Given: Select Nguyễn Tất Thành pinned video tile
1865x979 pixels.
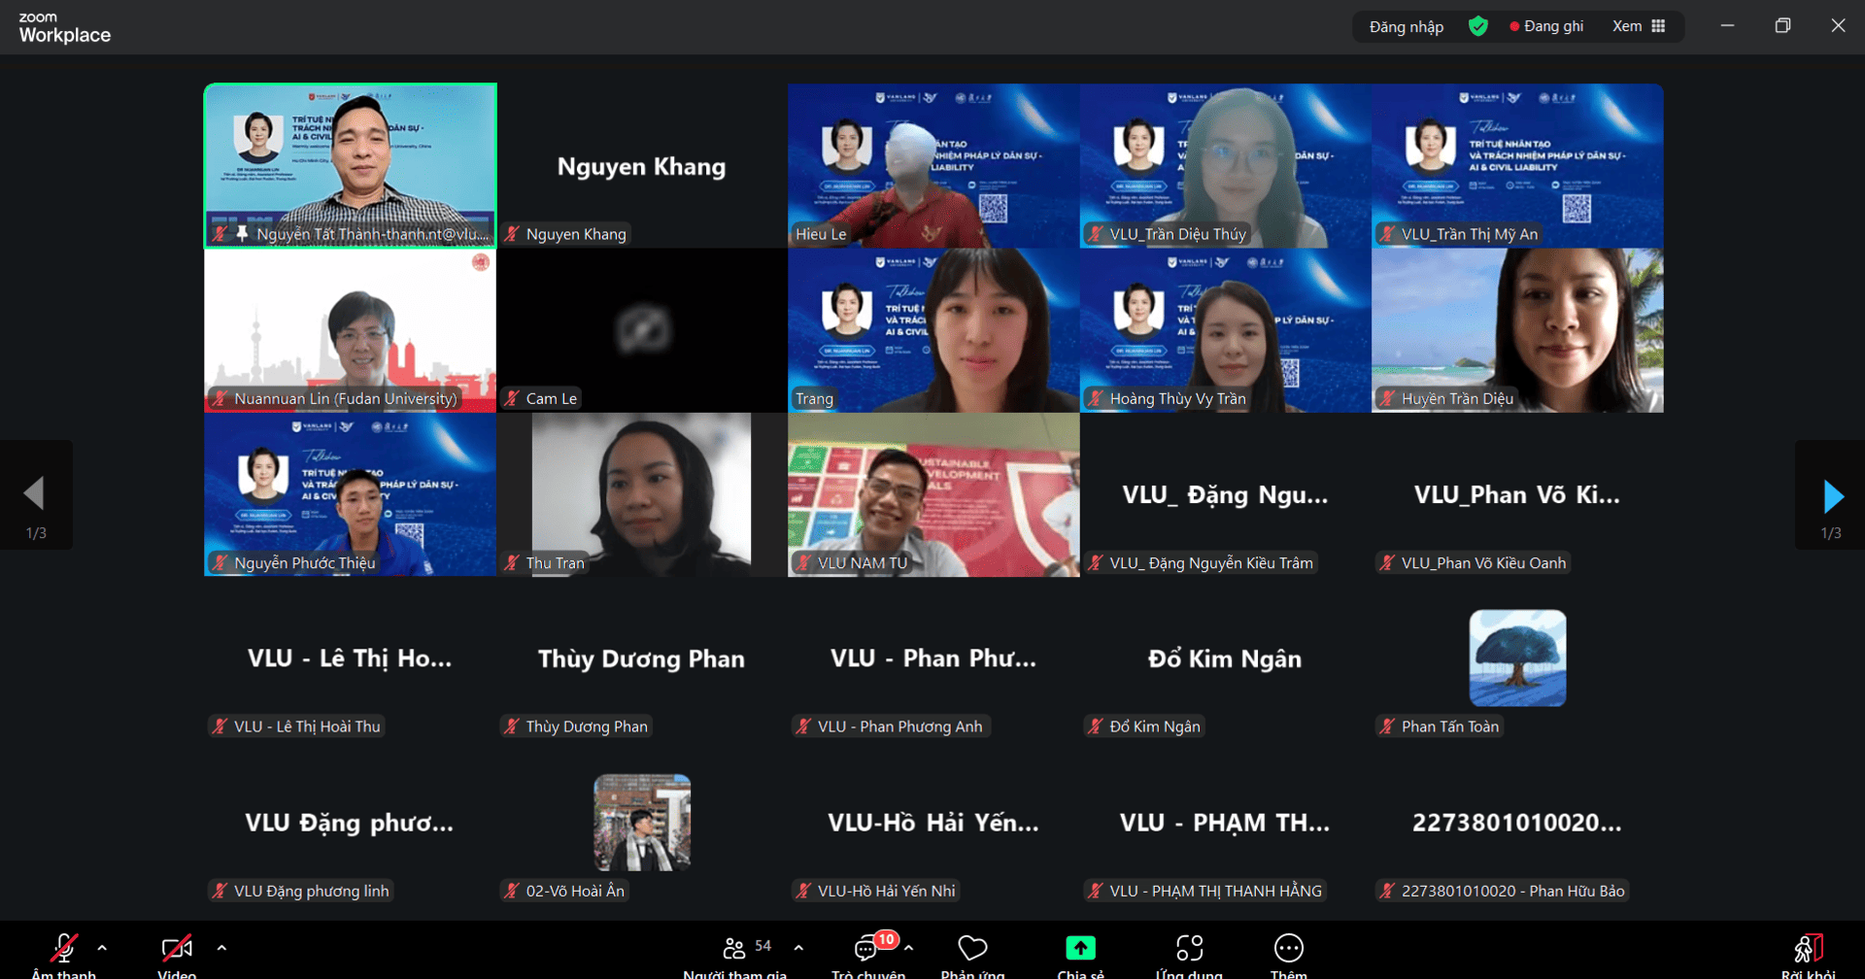Looking at the screenshot, I should [351, 166].
